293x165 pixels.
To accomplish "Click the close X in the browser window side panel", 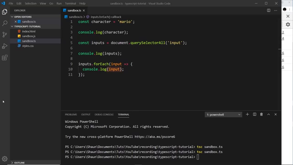I will pyautogui.click(x=288, y=16).
